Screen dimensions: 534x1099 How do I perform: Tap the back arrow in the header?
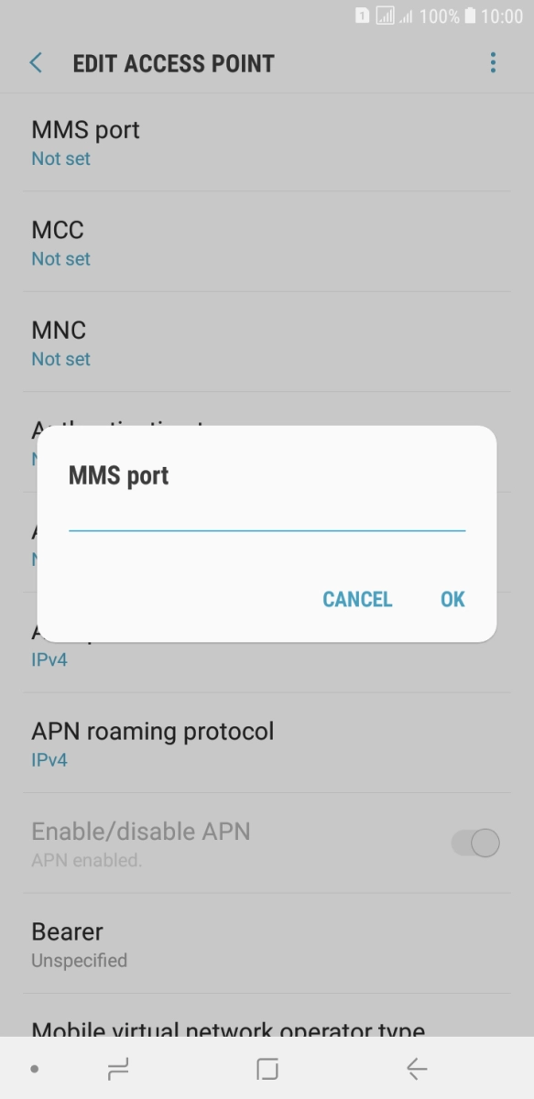tap(36, 62)
